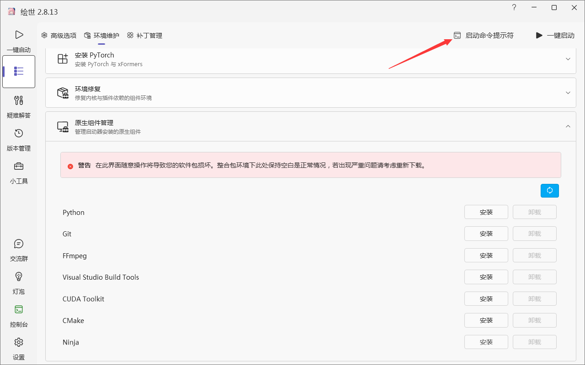Switch to the 高级选项 tab

(x=59, y=36)
